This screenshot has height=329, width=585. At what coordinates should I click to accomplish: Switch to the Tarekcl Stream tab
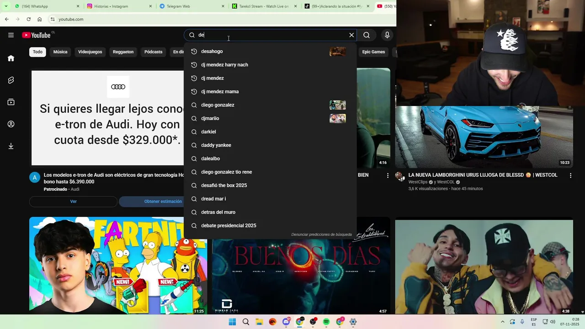click(264, 6)
